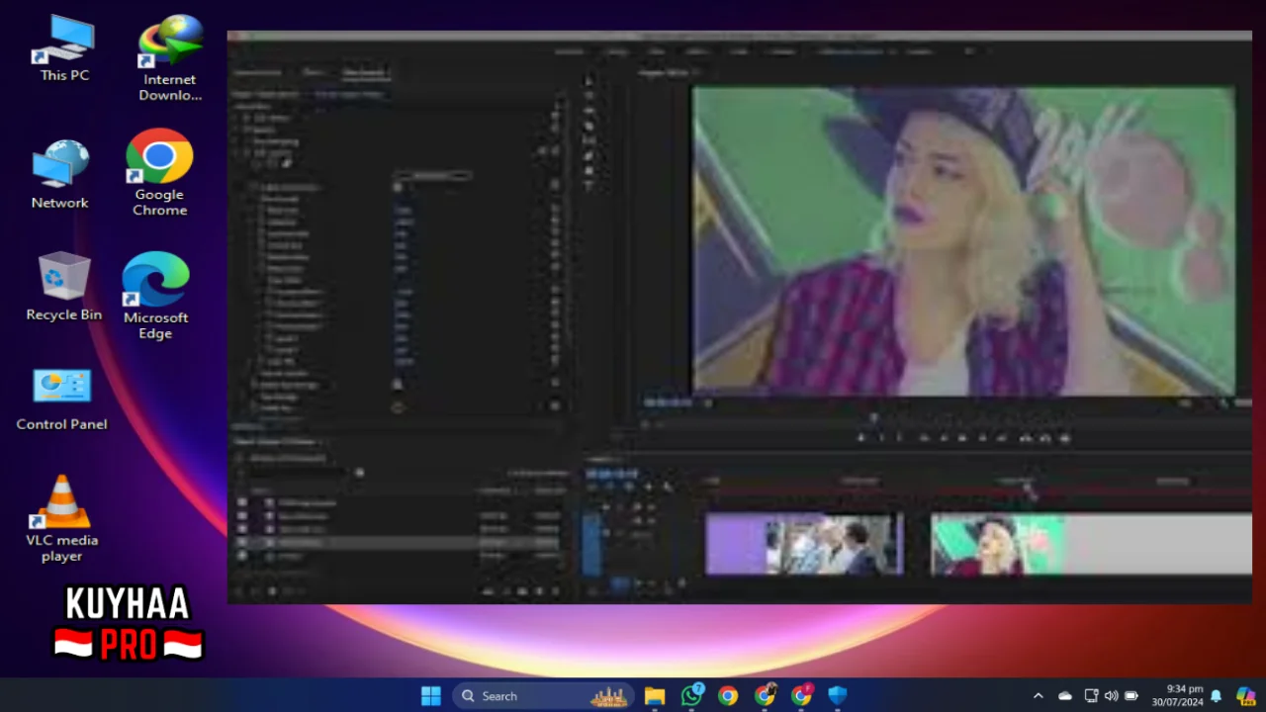Open This PC desktop shortcut
Image resolution: width=1266 pixels, height=712 pixels.
click(64, 47)
